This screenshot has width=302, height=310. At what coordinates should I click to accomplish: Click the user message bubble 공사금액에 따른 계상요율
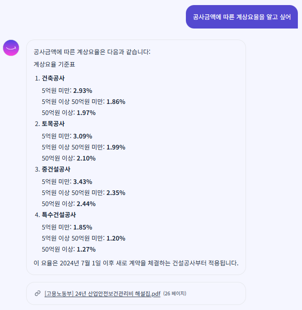242,17
